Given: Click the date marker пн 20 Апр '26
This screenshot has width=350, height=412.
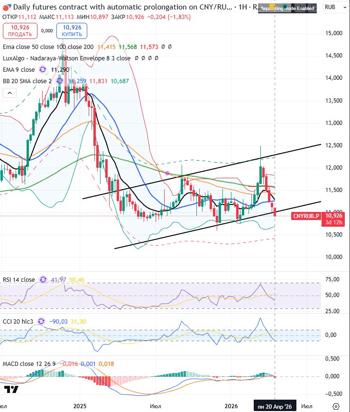Looking at the screenshot, I should point(275,406).
